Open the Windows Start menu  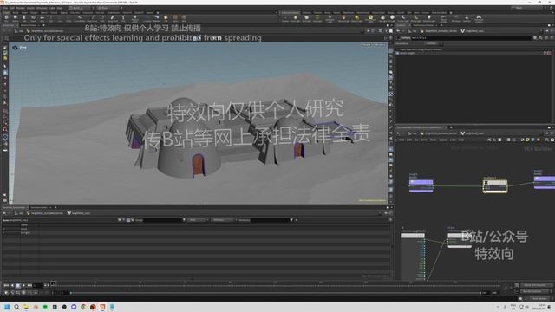(7, 307)
